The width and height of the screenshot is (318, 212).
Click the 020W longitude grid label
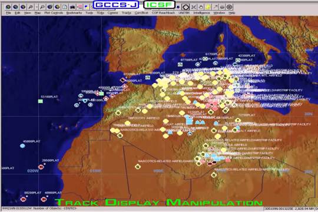pyautogui.click(x=33, y=171)
